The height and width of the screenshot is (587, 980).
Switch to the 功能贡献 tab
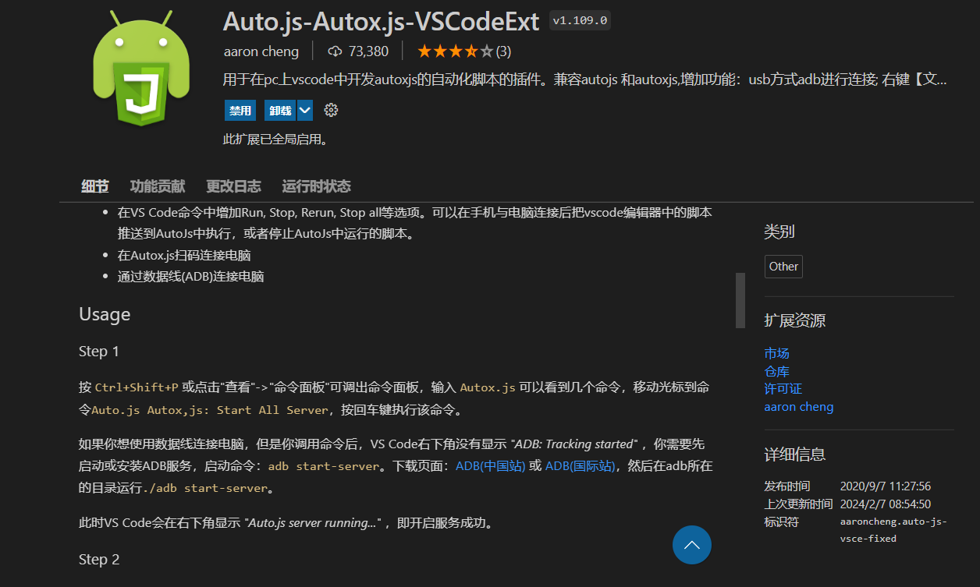(158, 186)
